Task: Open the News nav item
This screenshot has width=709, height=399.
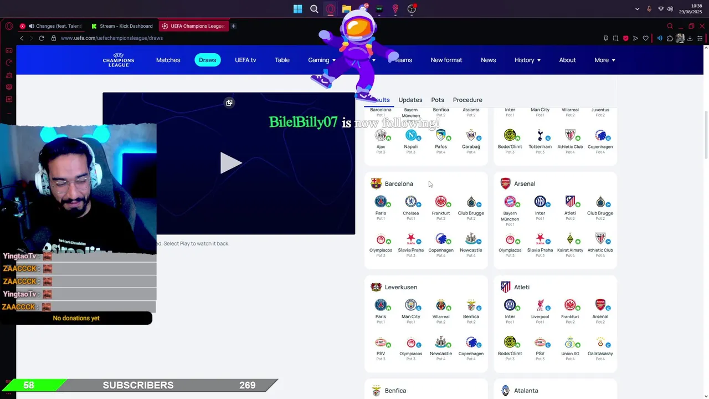Action: click(489, 60)
